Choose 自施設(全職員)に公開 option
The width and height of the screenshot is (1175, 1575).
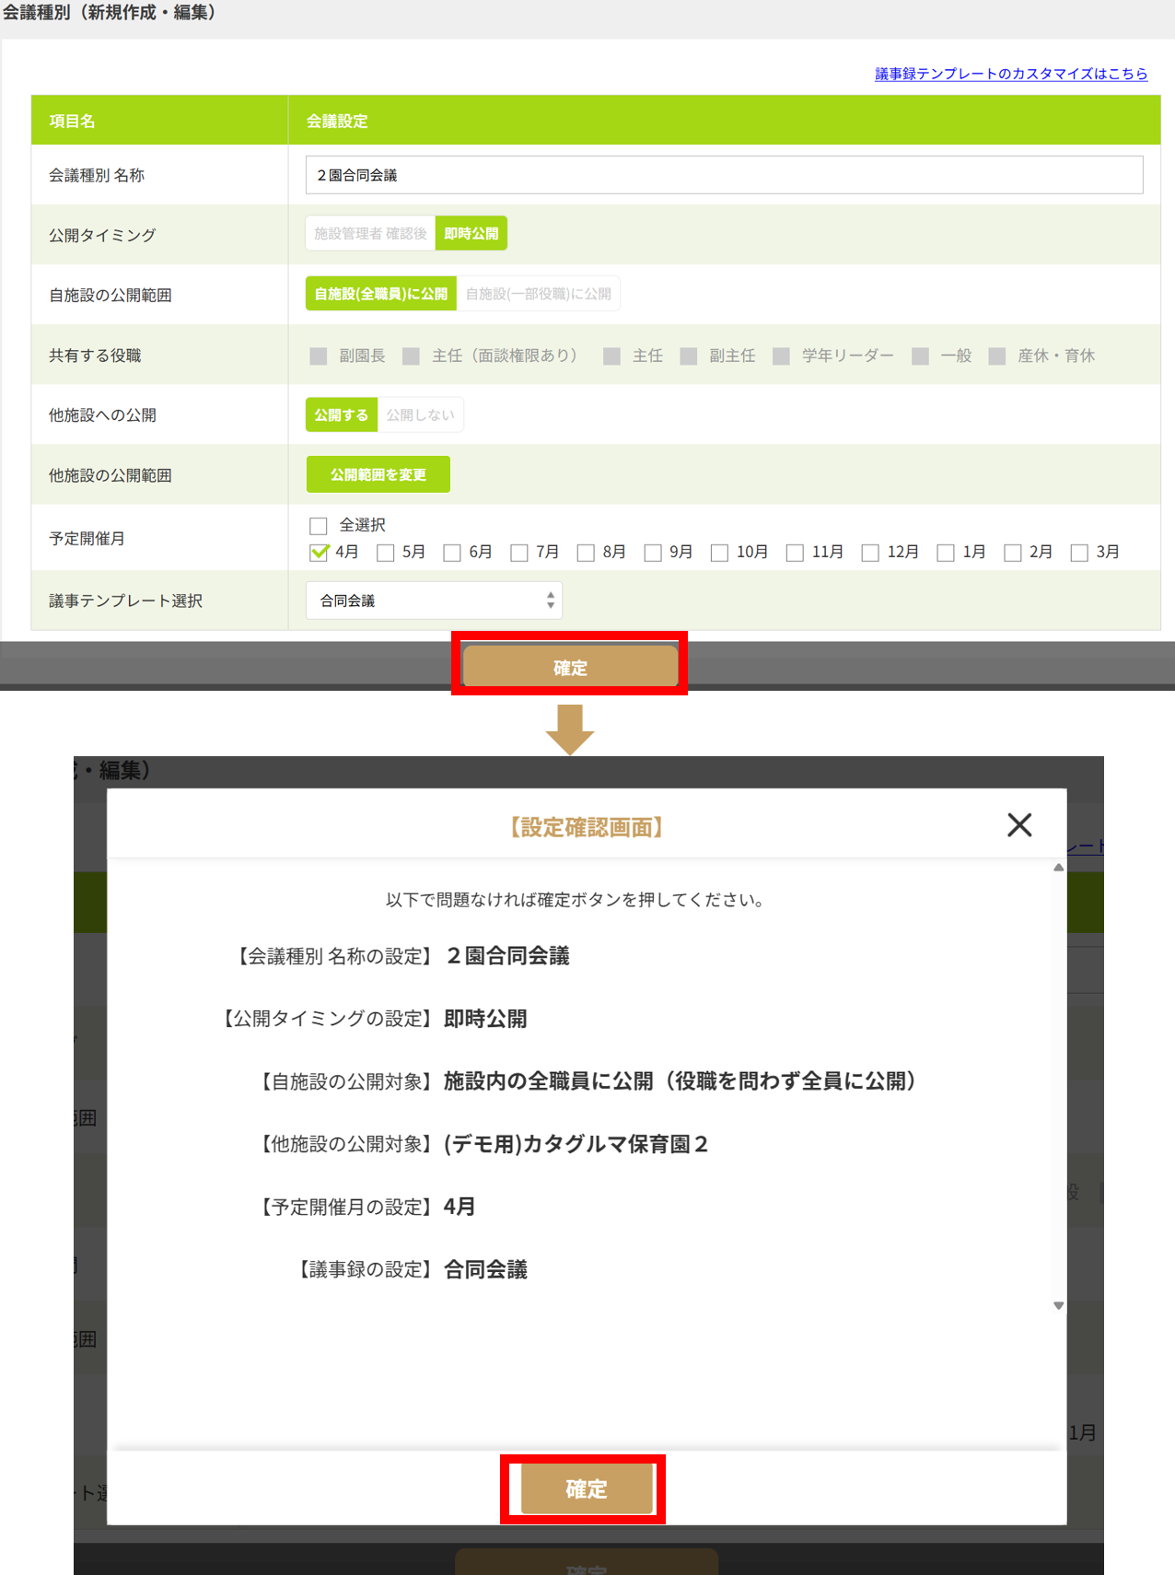coord(381,294)
